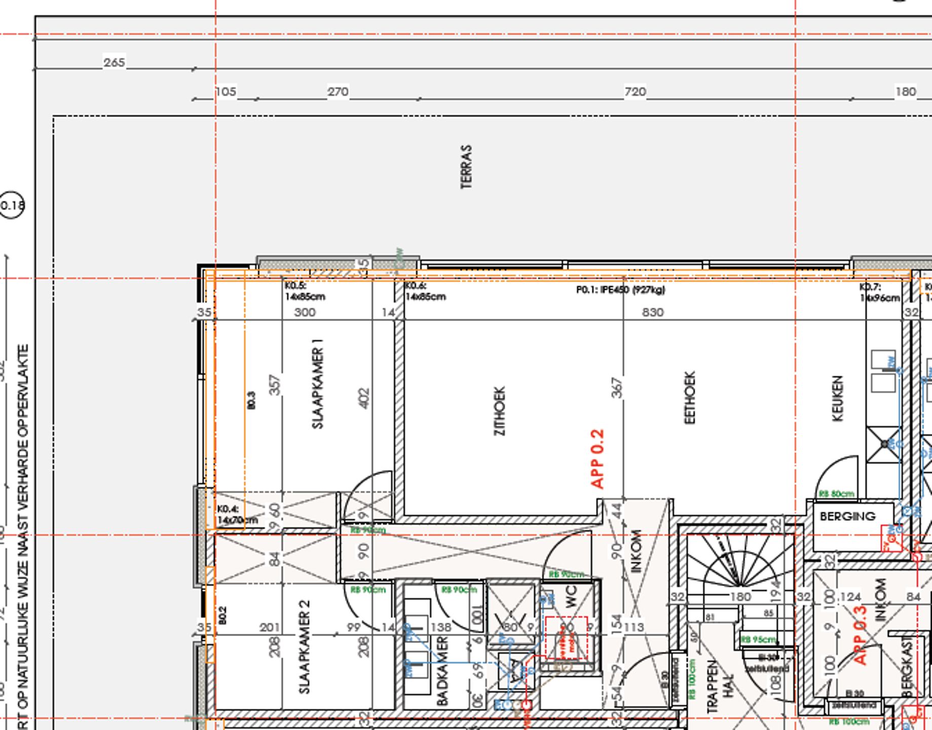Select the red APP 0.3 apartment label

[860, 635]
